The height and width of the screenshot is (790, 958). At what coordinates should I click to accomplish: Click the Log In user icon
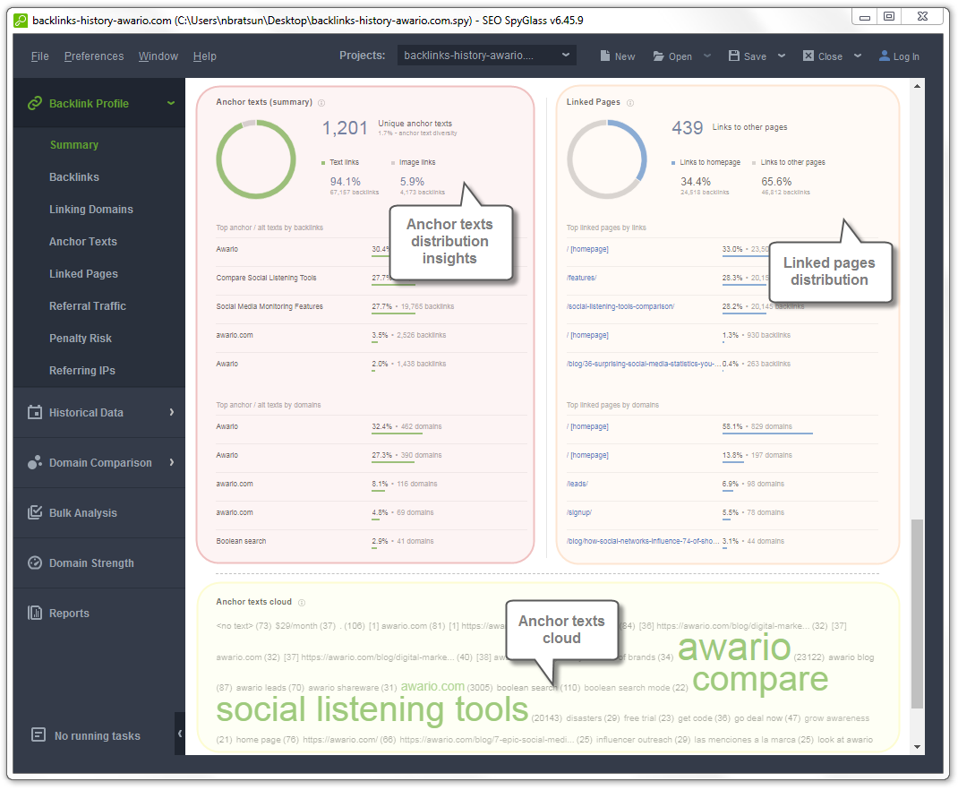point(884,56)
